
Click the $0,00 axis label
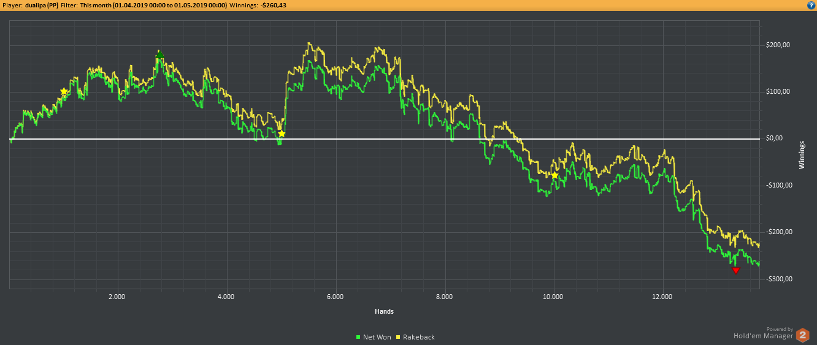click(x=775, y=138)
